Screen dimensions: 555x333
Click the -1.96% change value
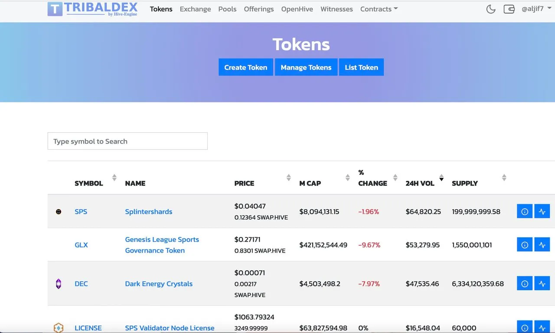point(369,211)
